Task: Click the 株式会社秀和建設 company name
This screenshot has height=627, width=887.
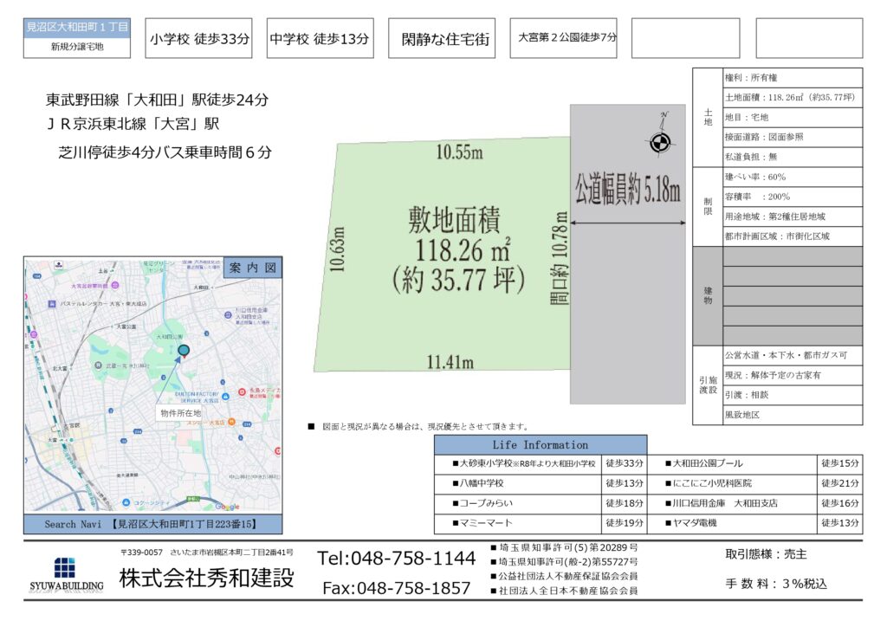Action: pos(206,578)
